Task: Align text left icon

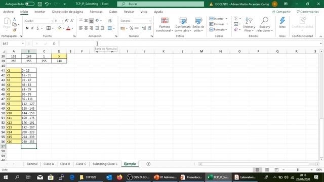Action: click(81, 28)
